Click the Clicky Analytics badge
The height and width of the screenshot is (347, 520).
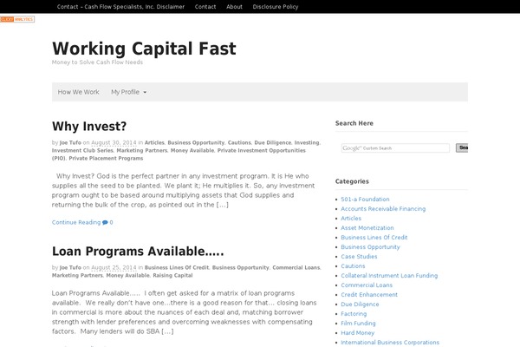point(17,19)
